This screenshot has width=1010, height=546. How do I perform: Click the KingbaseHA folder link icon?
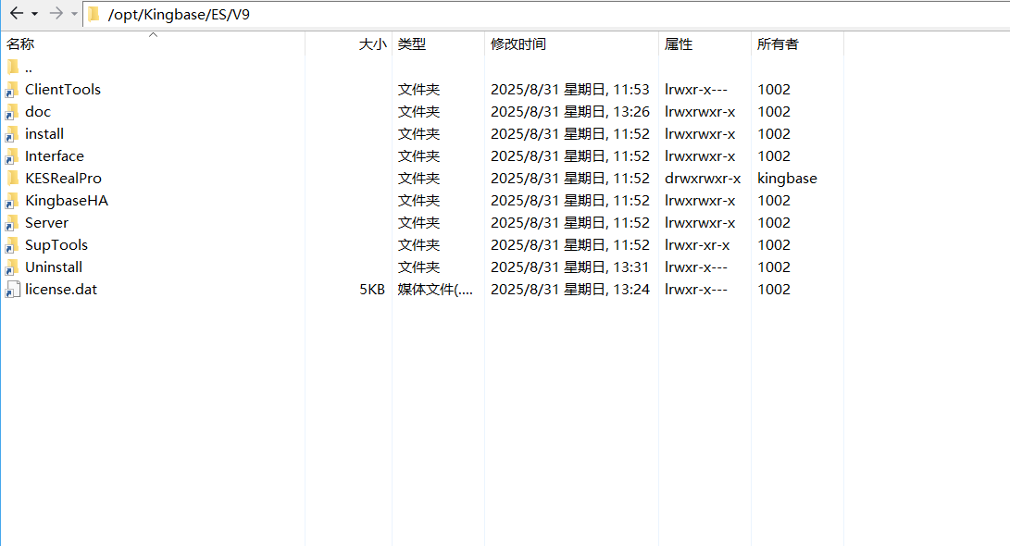(x=12, y=201)
